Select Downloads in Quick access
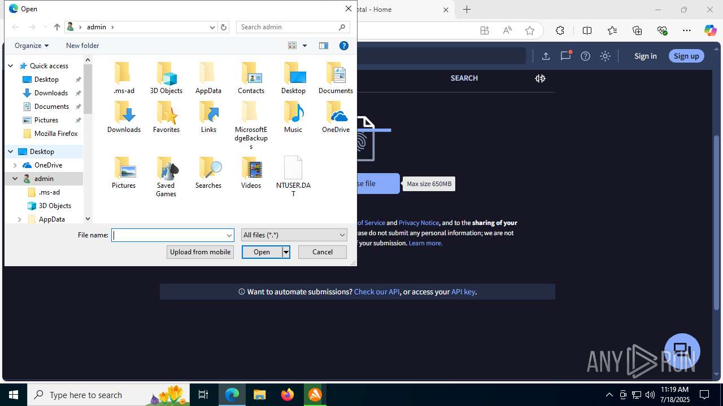Viewport: 723px width, 406px height. tap(51, 93)
